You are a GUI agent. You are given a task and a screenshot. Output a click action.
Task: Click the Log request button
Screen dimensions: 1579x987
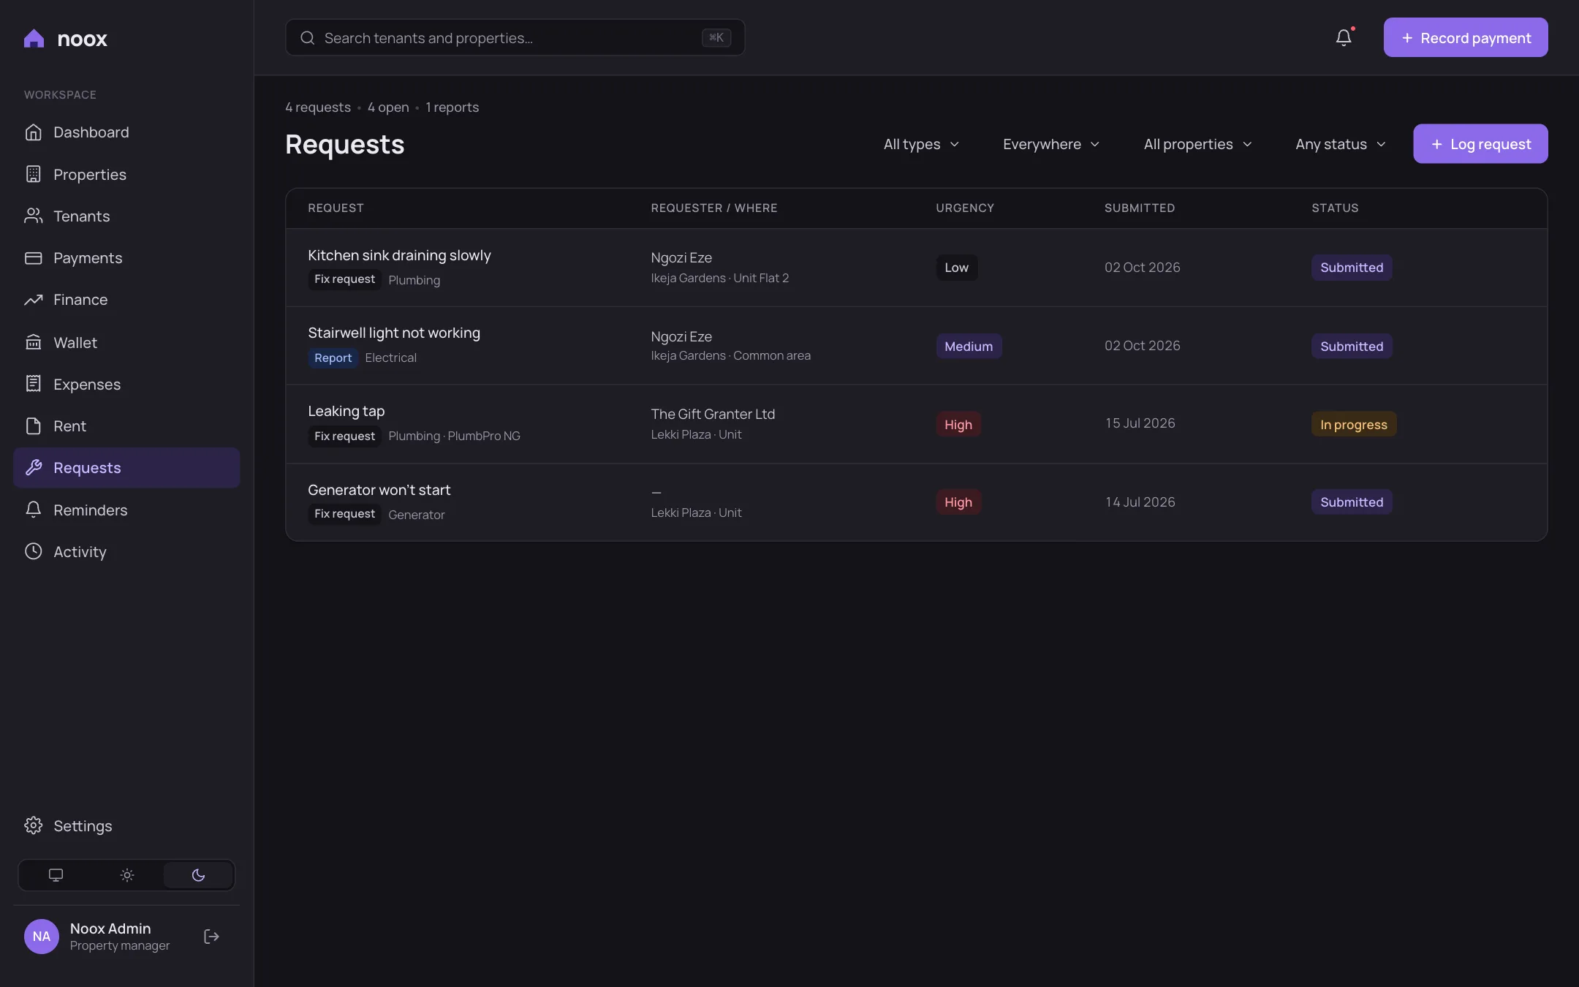[x=1480, y=143]
